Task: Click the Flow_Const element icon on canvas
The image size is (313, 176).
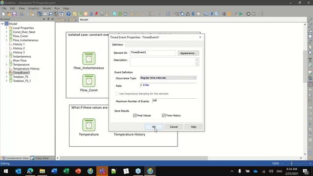Action: [x=89, y=81]
